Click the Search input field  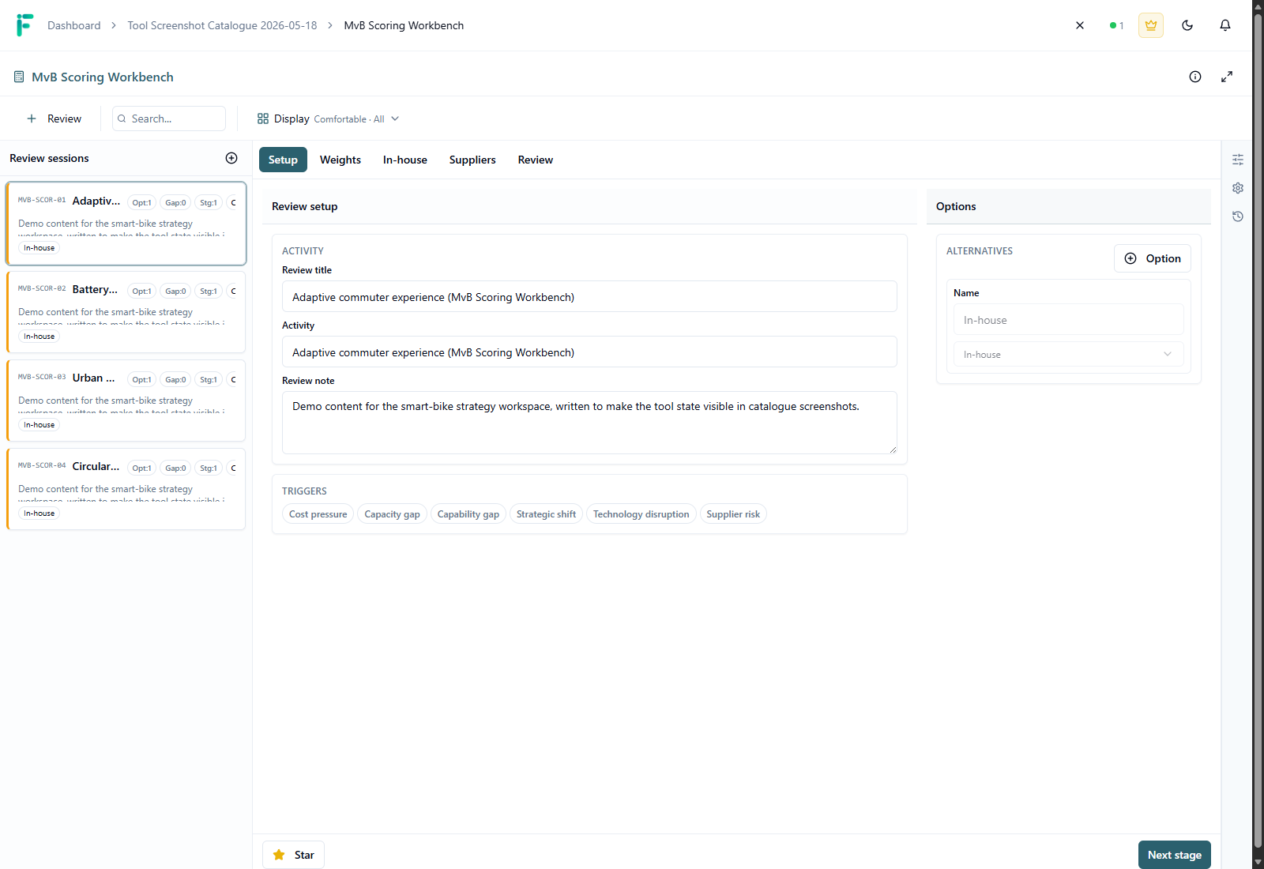(169, 118)
